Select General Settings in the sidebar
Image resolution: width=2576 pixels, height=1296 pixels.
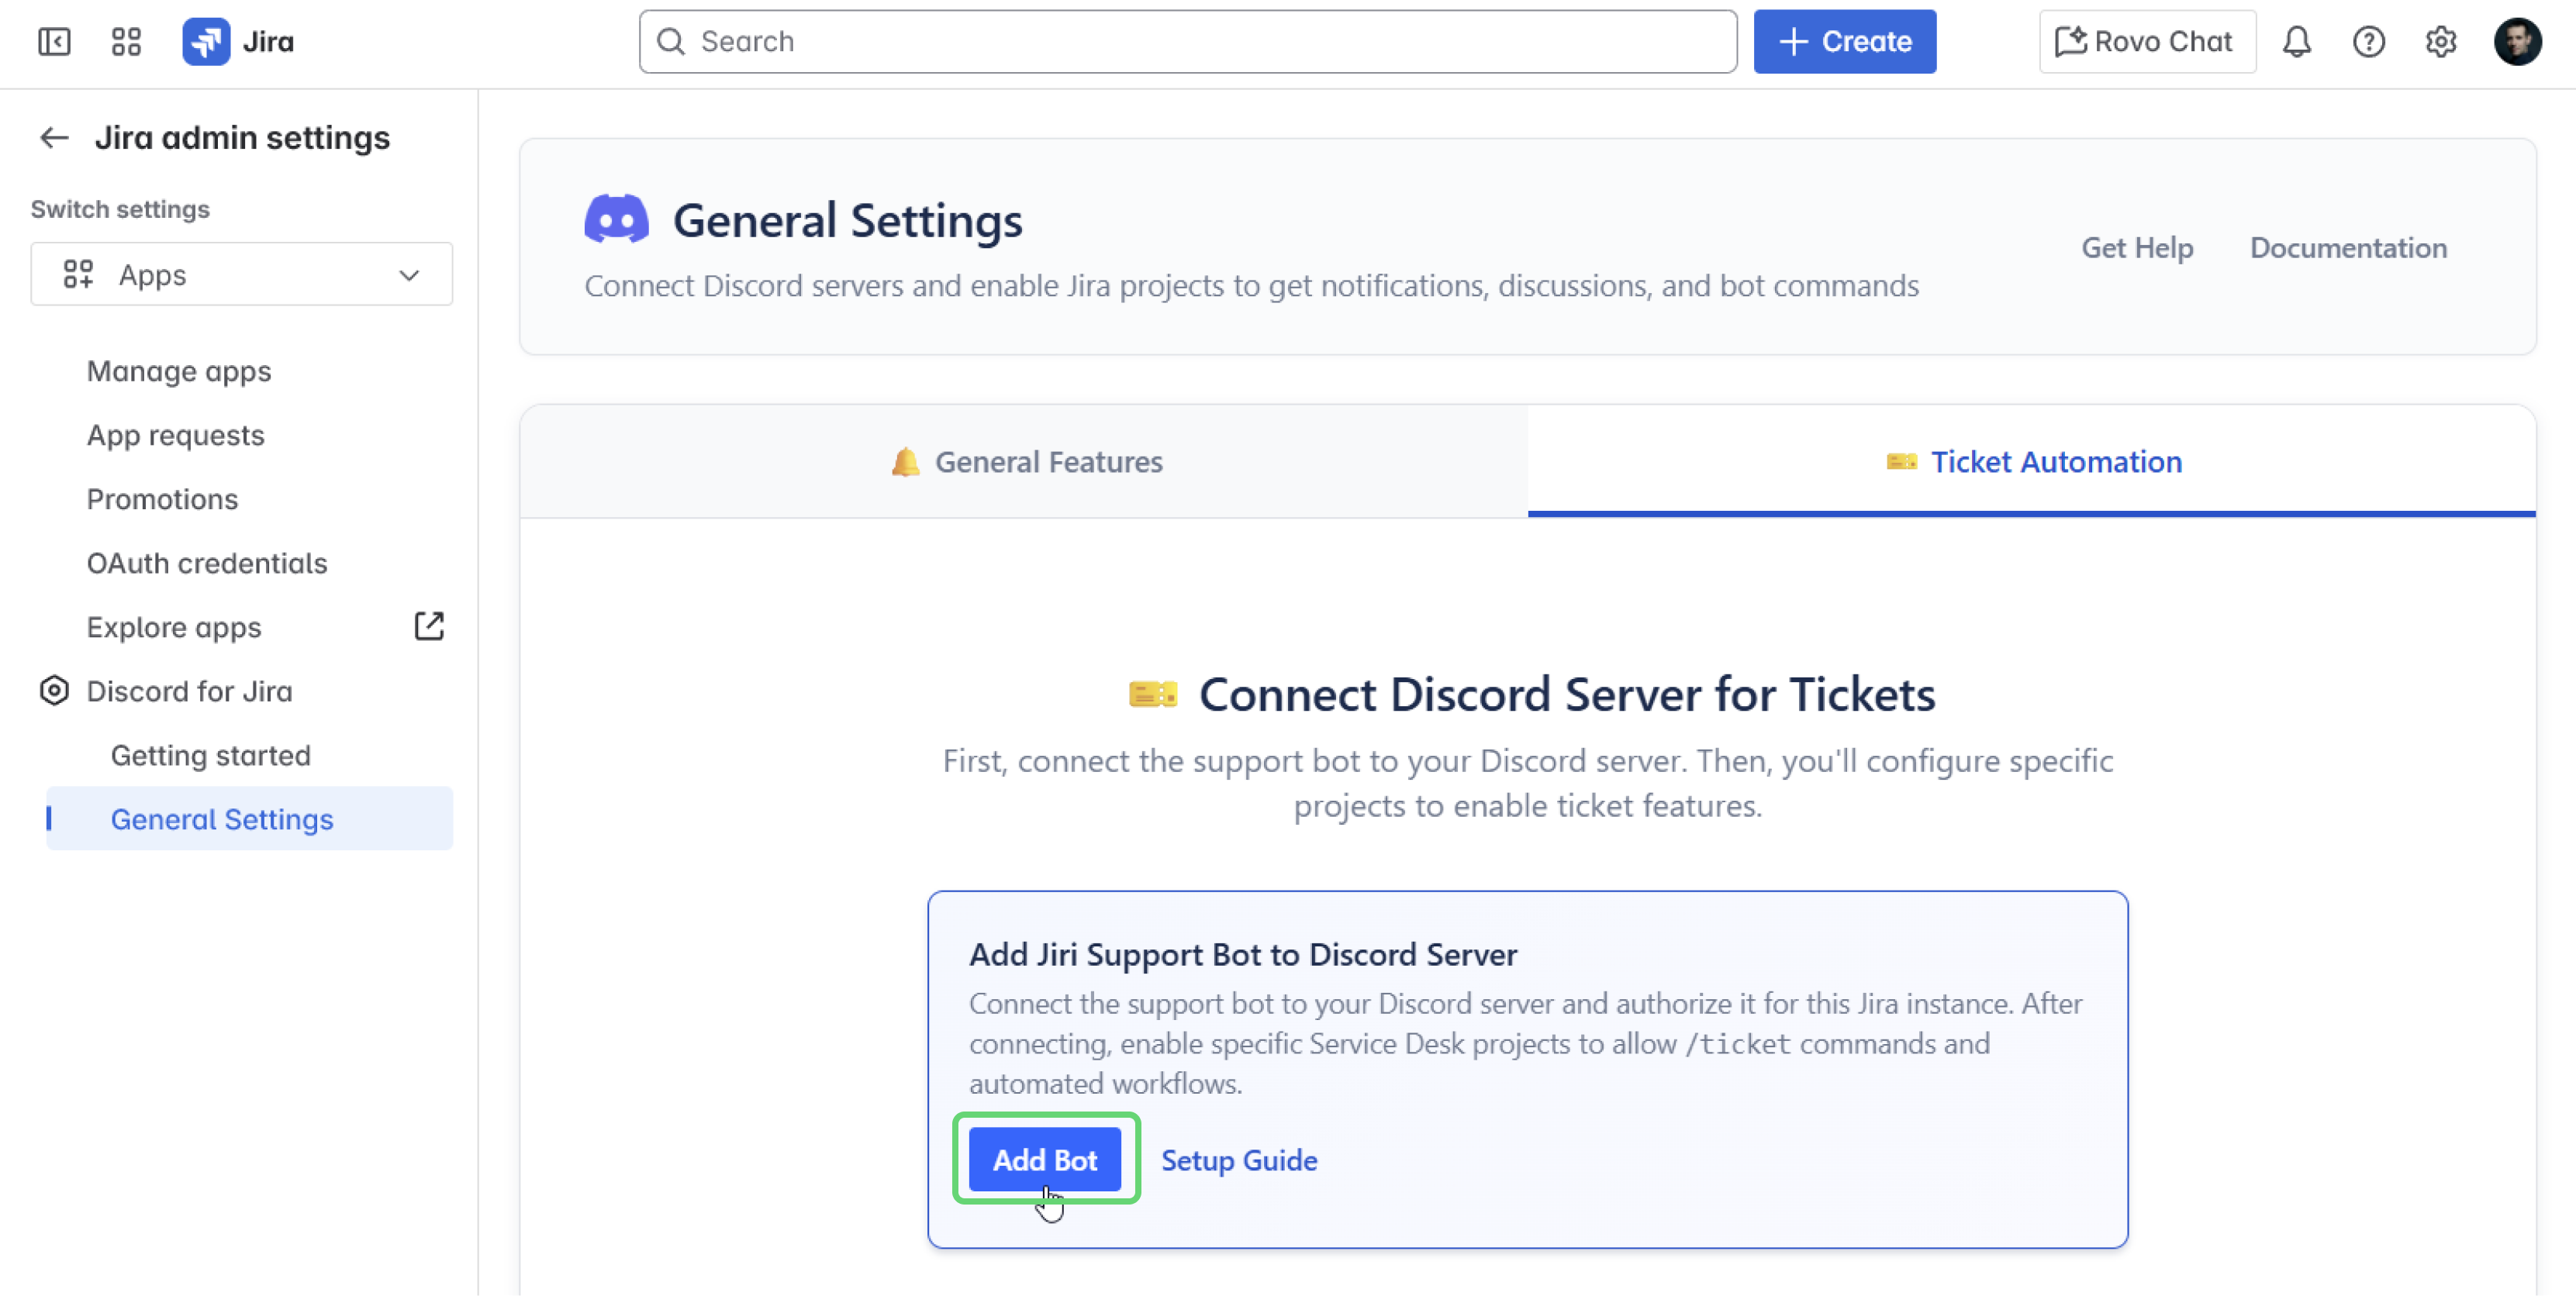(x=222, y=819)
